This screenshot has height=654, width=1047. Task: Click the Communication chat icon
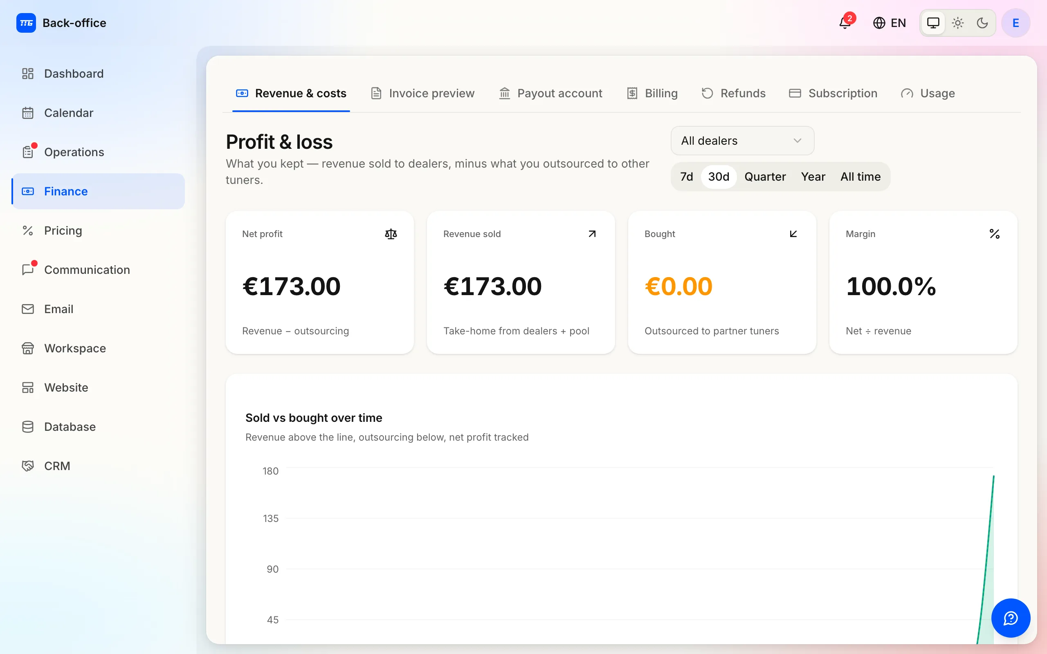click(x=28, y=270)
